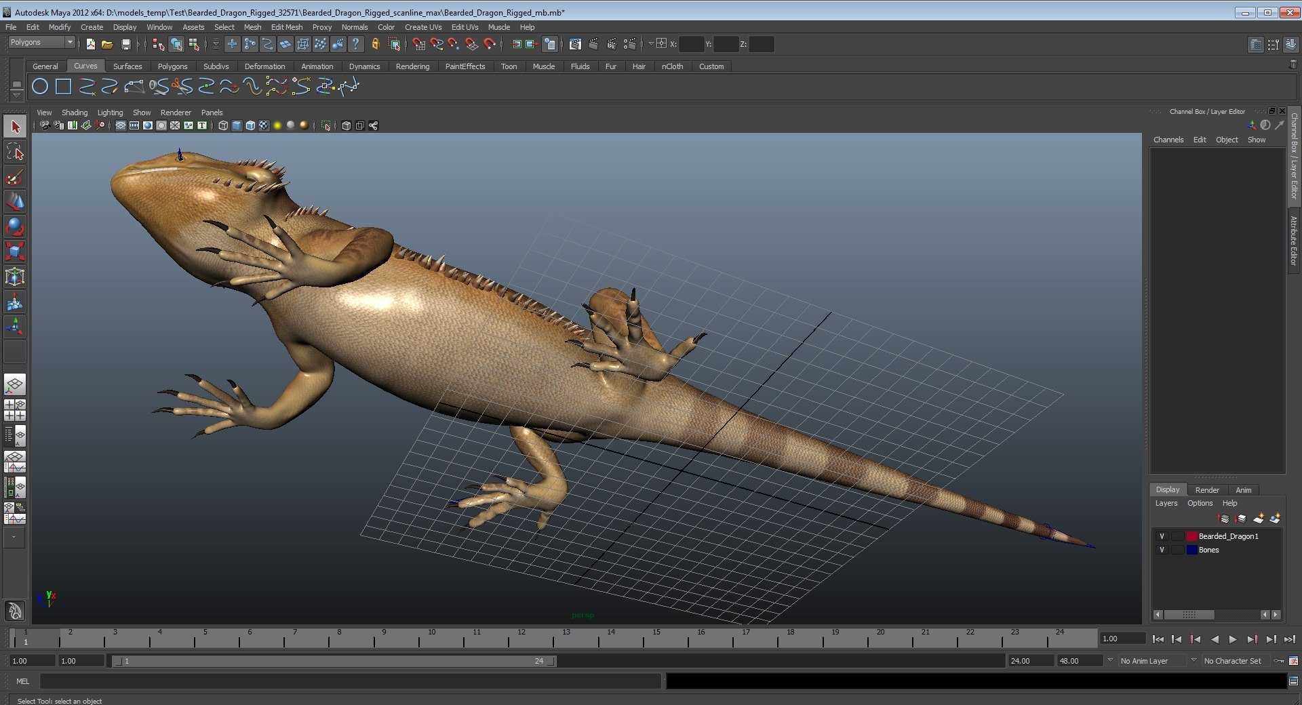
Task: Click the Bearded_Dragon1 layer red color swatch
Action: 1191,536
